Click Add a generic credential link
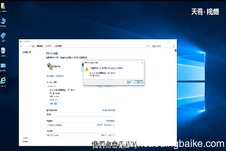This screenshot has width=226, height=151. click(110, 121)
